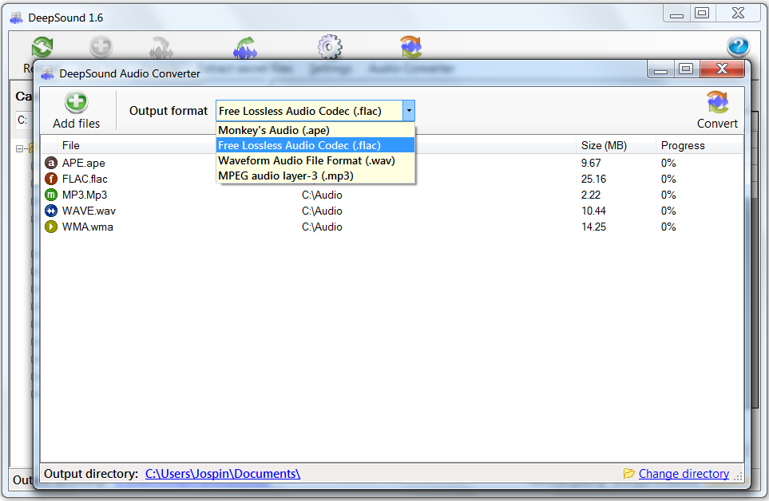Click the Output format combo box field
The width and height of the screenshot is (769, 501).
315,111
